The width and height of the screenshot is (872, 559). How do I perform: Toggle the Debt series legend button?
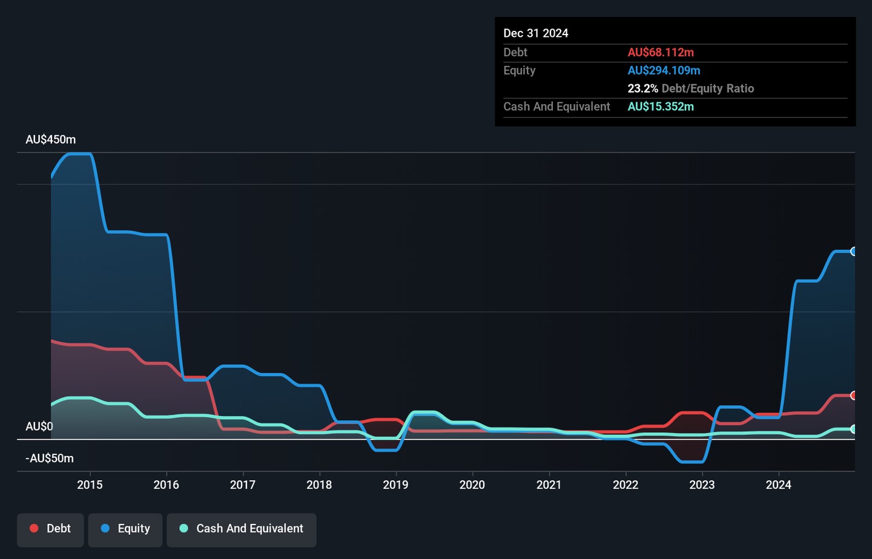click(x=50, y=529)
